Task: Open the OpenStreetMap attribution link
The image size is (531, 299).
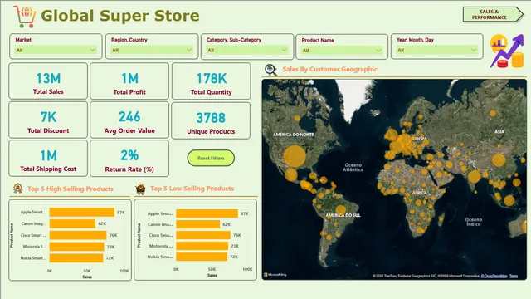Action: pos(494,276)
